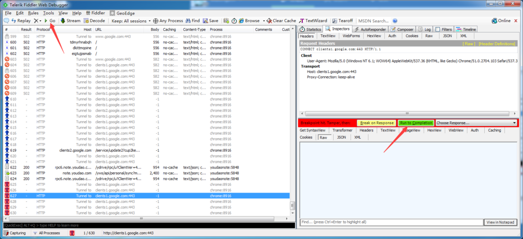
Task: Save sessions using the Save icon
Action: click(210, 21)
